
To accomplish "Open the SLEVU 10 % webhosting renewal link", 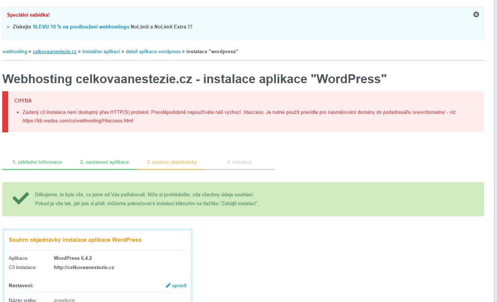I will 81,27.
